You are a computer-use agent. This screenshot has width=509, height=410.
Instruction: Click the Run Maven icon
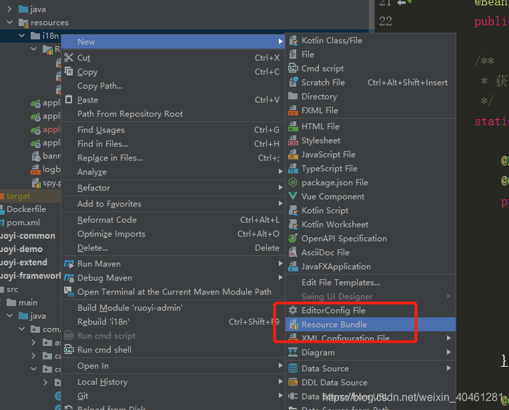click(x=69, y=264)
